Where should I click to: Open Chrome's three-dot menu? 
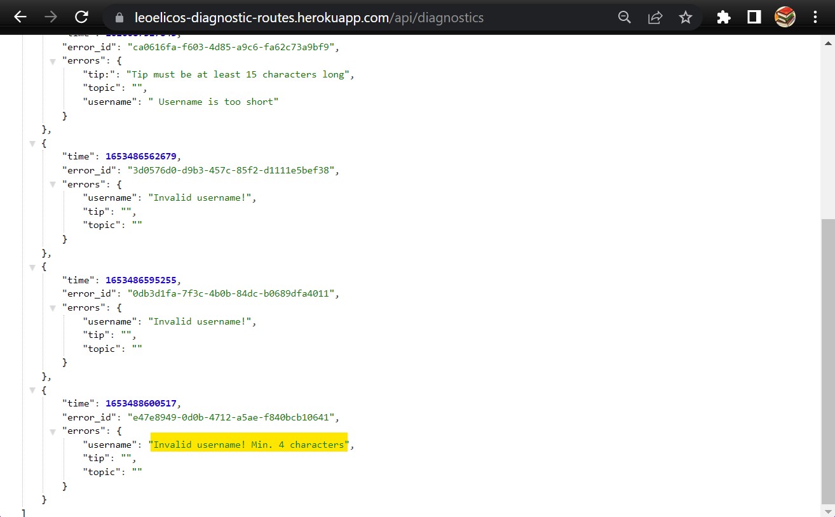[815, 17]
